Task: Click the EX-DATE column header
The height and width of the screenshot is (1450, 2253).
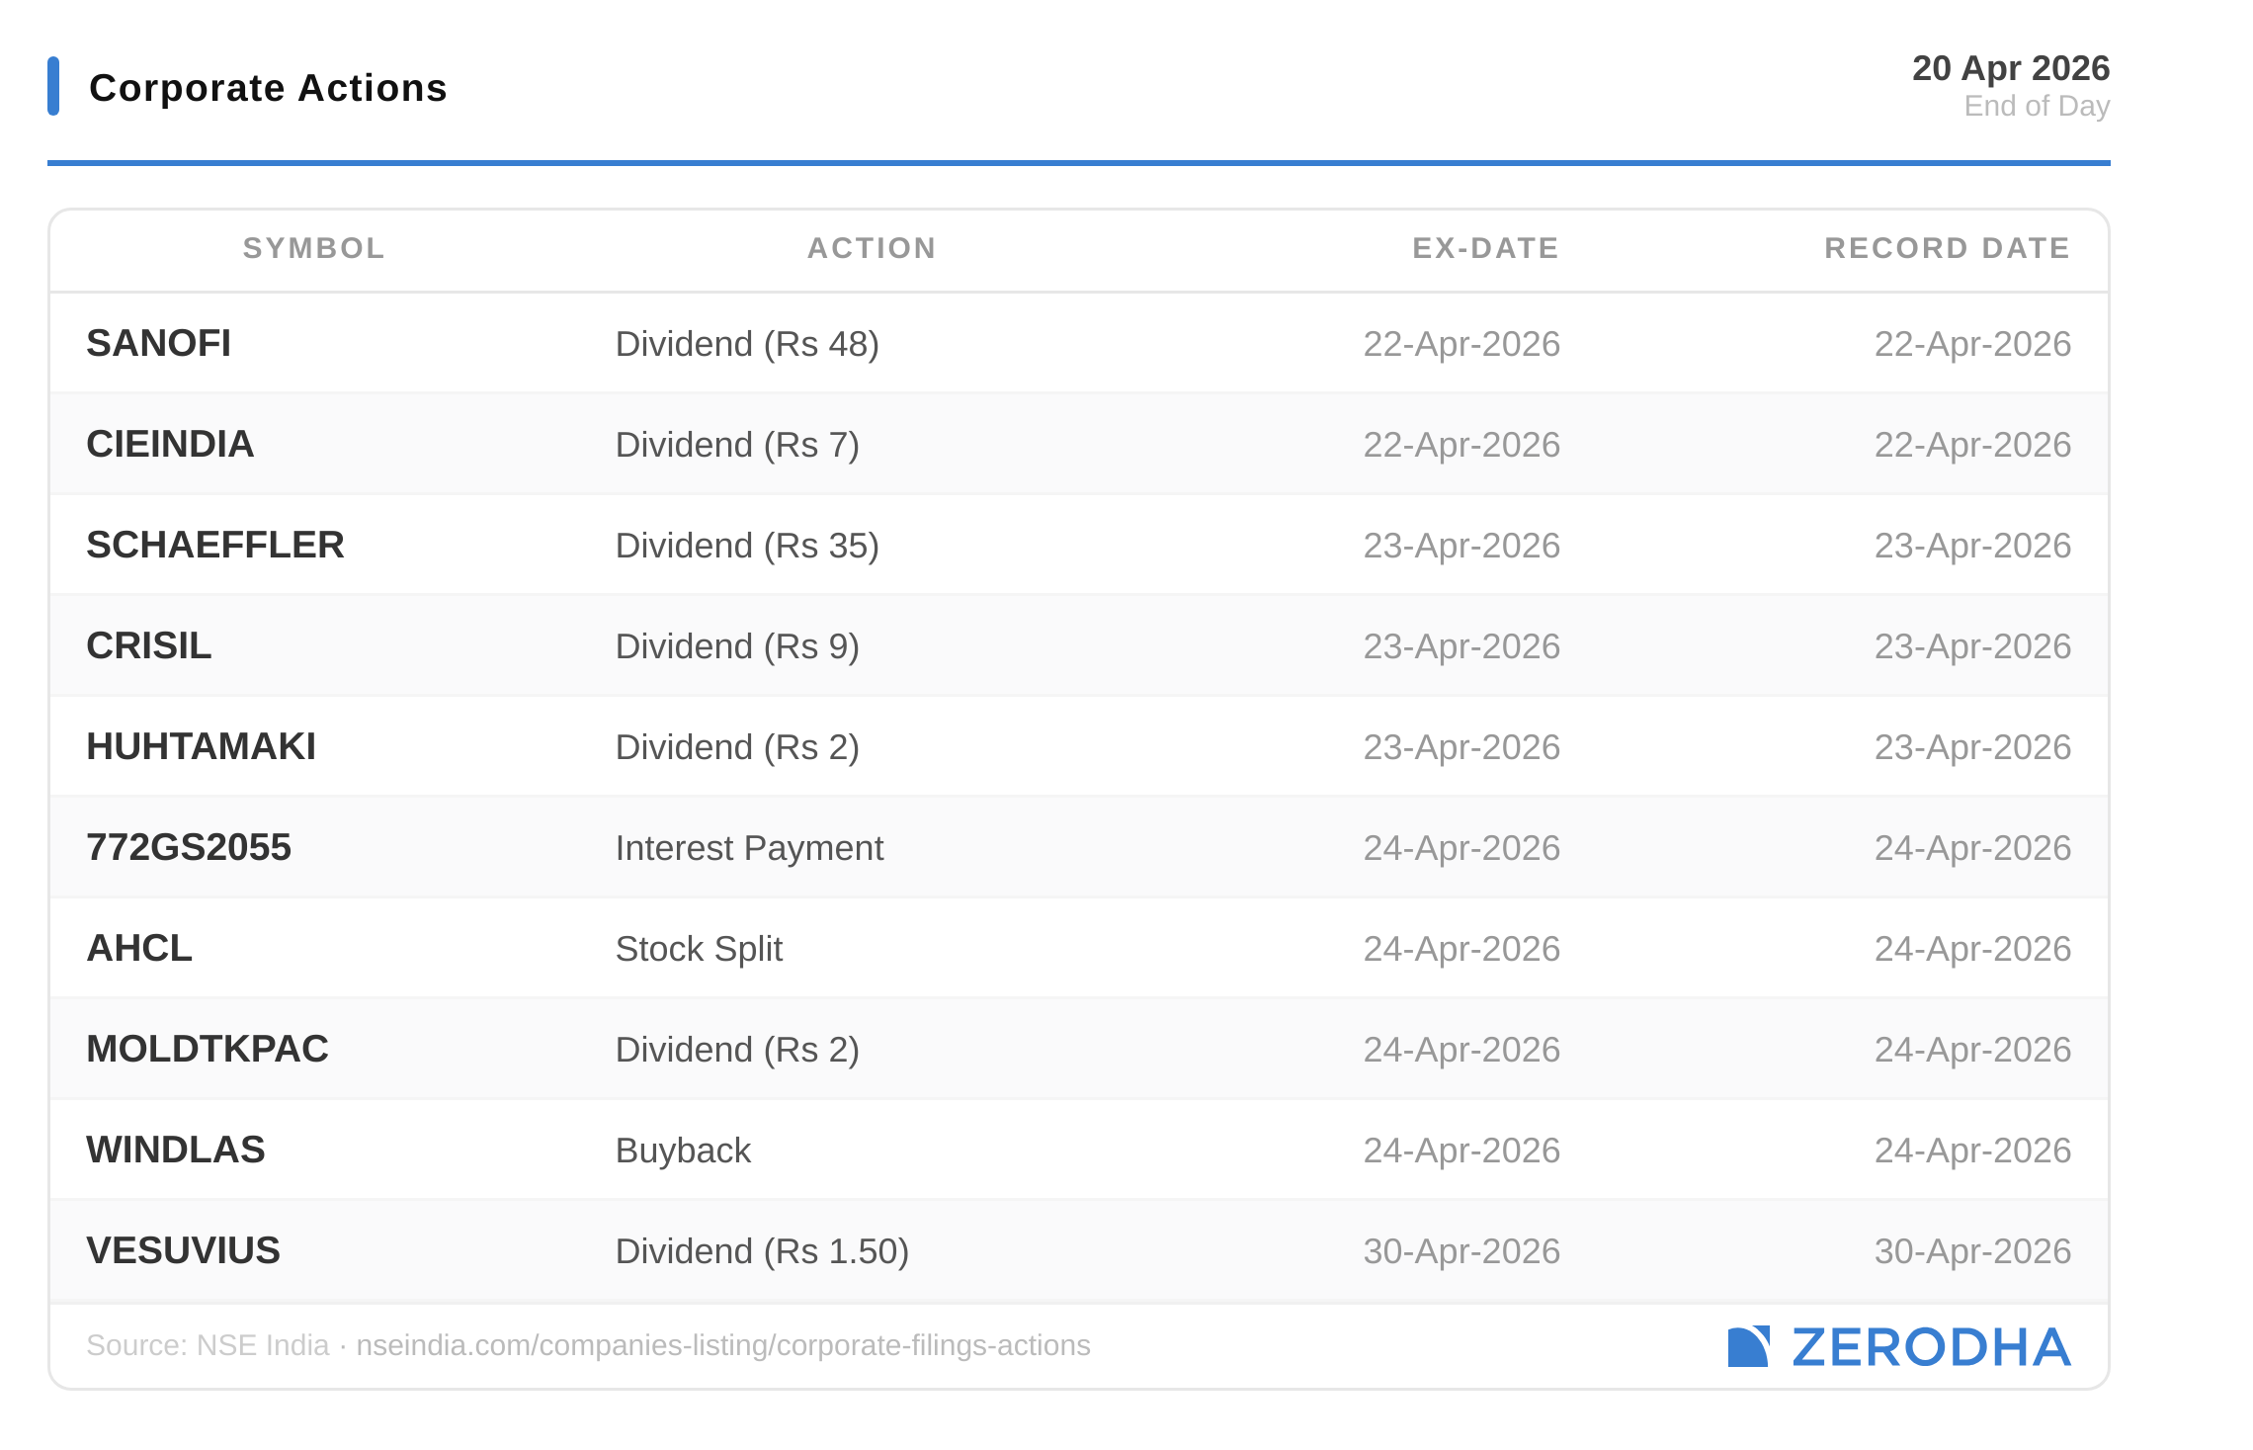Action: (1485, 248)
